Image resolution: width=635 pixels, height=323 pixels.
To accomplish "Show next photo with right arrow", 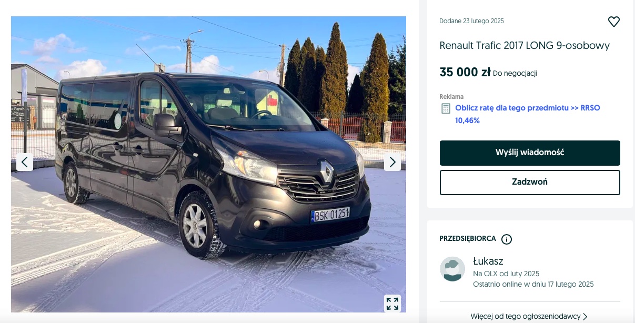I will pos(392,162).
